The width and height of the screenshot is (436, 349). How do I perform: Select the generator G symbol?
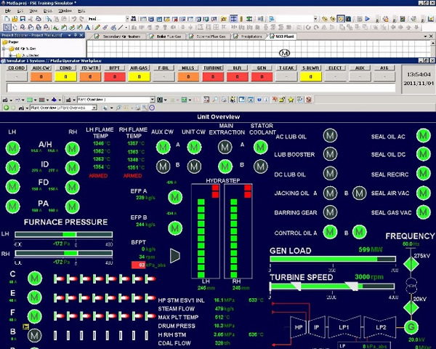tap(412, 326)
